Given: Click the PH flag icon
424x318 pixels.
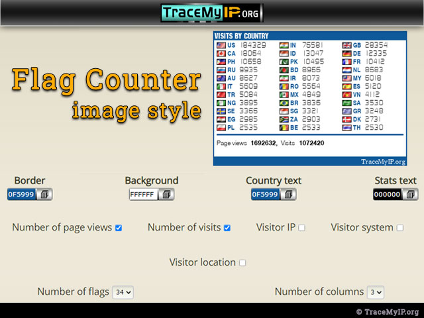Looking at the screenshot, I should click(221, 62).
